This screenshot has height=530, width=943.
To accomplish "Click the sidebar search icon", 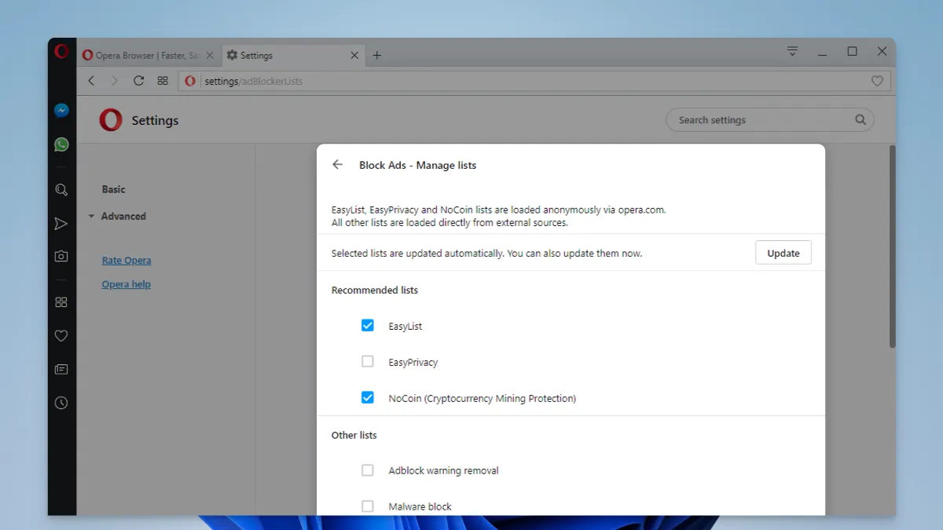I will [61, 190].
